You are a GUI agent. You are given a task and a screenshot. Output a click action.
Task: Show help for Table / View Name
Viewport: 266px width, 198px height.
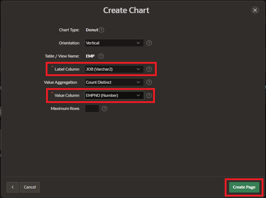pyautogui.click(x=101, y=56)
